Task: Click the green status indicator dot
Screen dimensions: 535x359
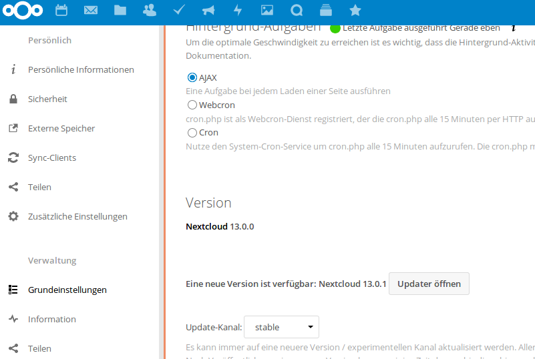Action: (335, 29)
